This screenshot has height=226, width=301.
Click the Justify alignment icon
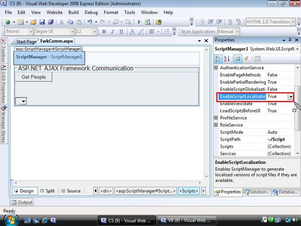pos(152,32)
